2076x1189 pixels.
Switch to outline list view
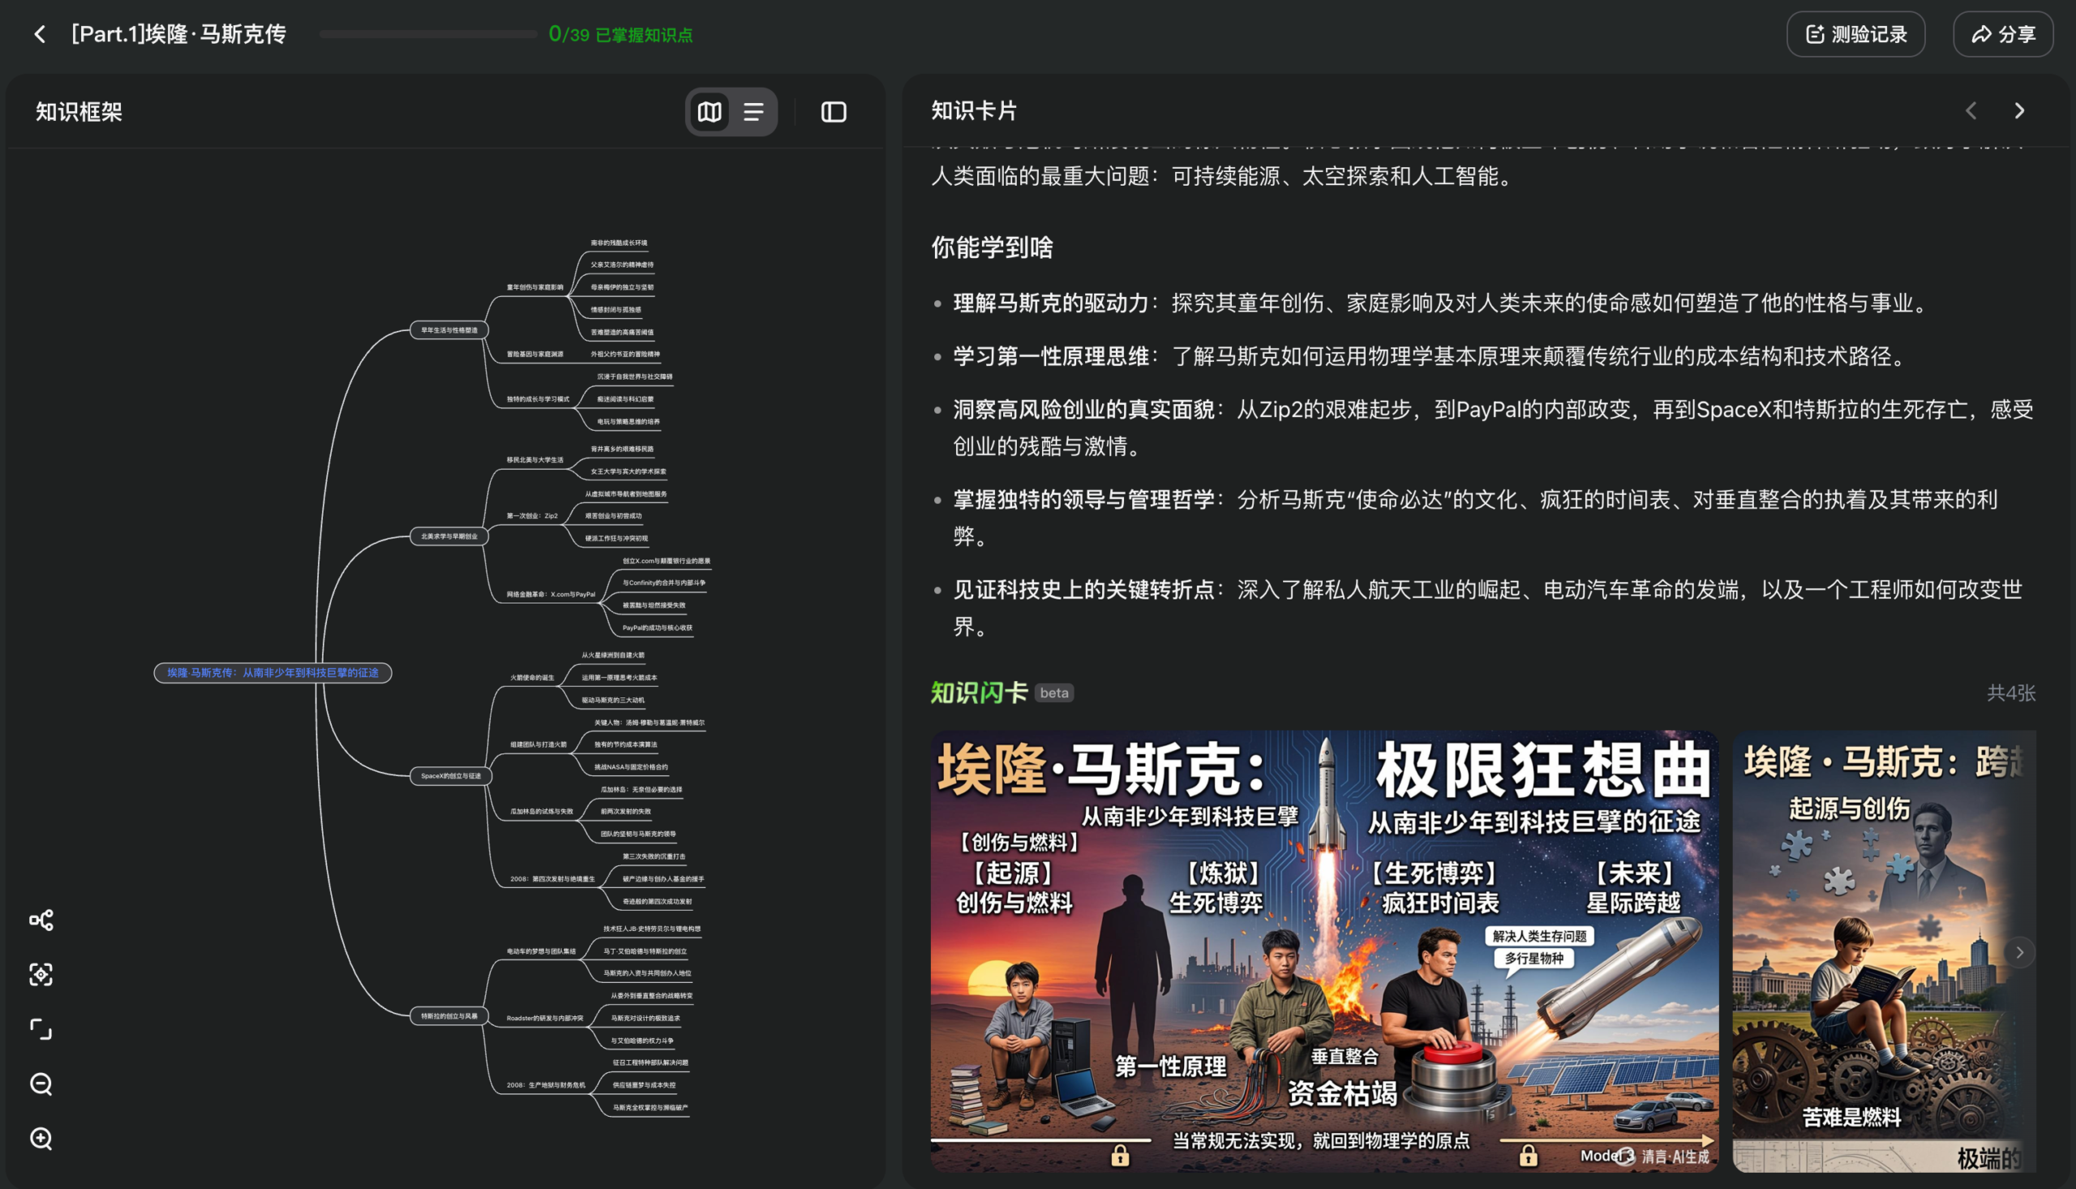tap(753, 112)
